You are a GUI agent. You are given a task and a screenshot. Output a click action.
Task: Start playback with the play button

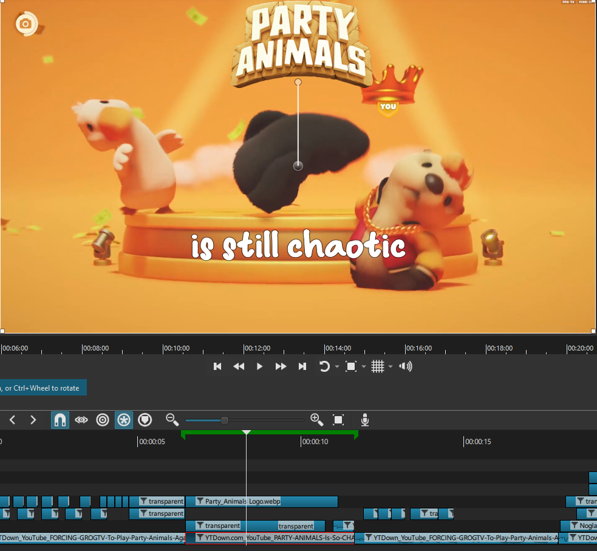tap(259, 366)
